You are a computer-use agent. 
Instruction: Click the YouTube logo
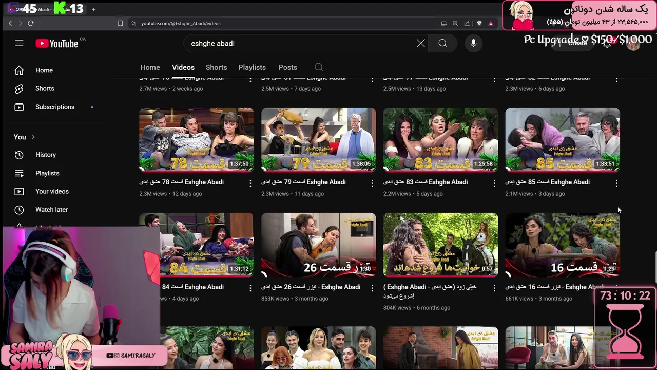57,44
